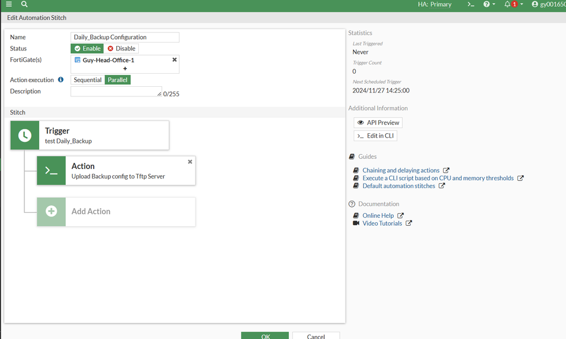This screenshot has width=566, height=339.
Task: Click the Edit Automation Stitch title
Action: coord(36,18)
